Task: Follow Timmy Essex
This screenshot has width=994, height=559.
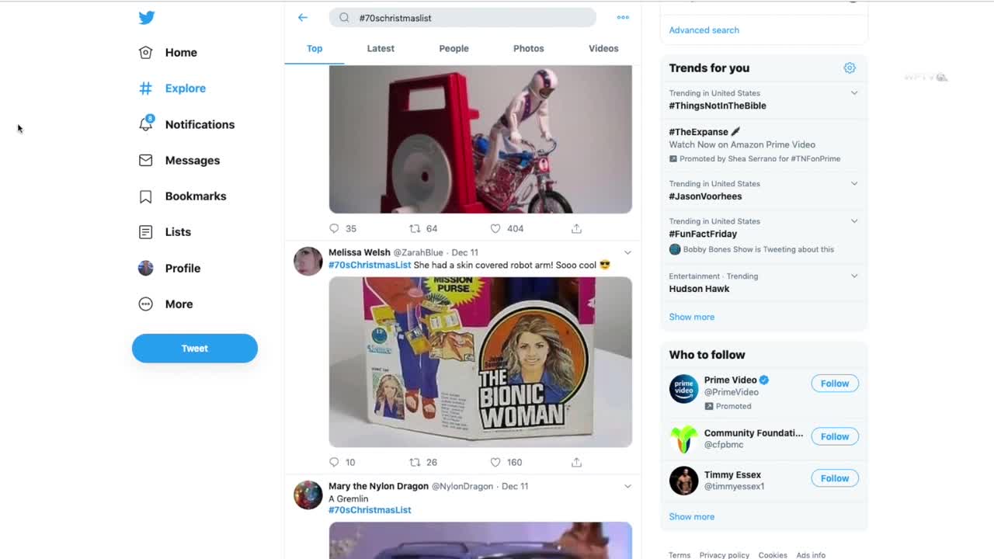Action: 835,478
